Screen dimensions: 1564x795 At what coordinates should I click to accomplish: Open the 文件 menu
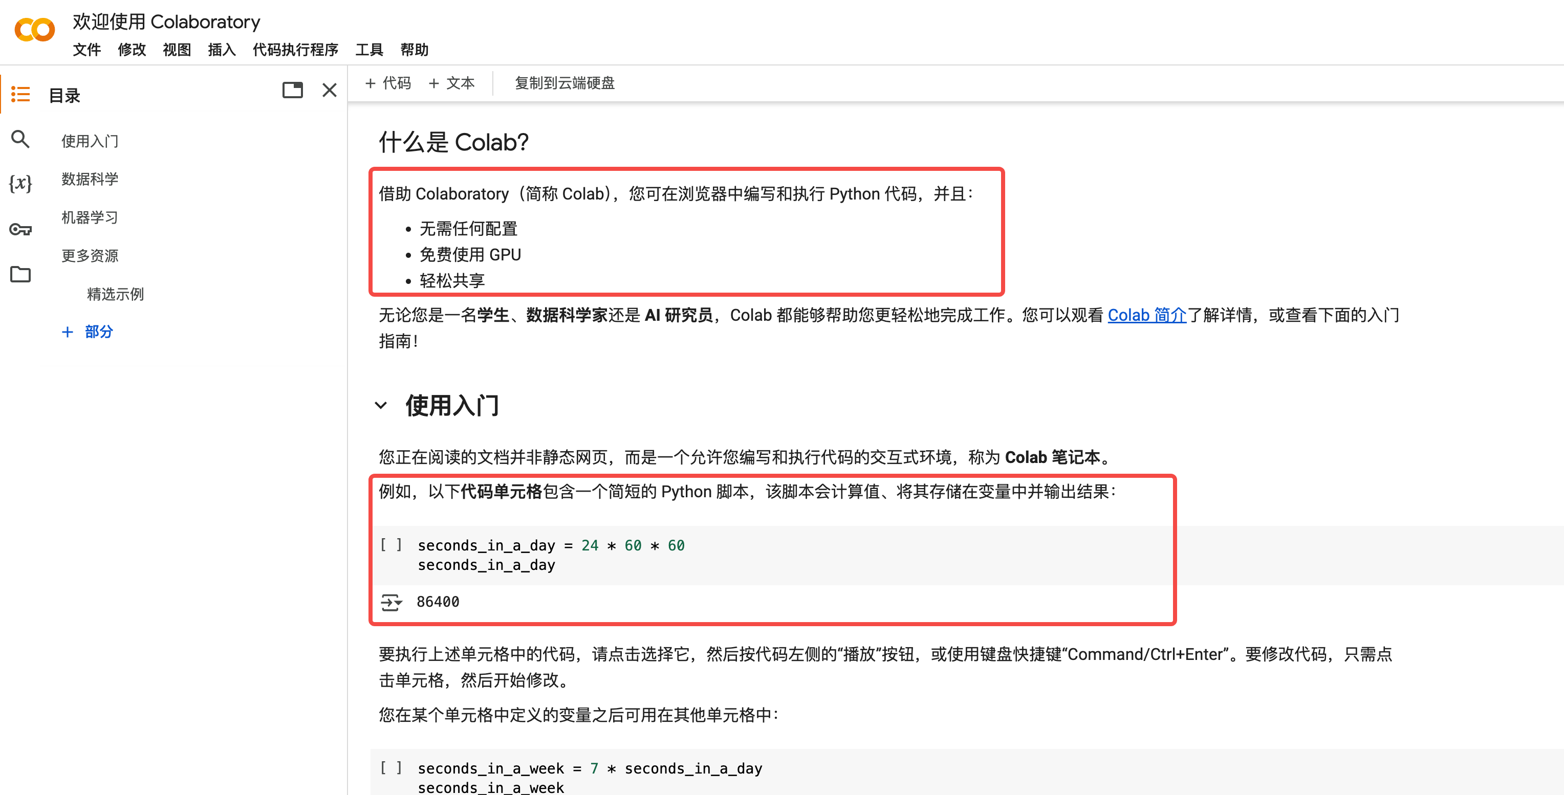(x=87, y=50)
